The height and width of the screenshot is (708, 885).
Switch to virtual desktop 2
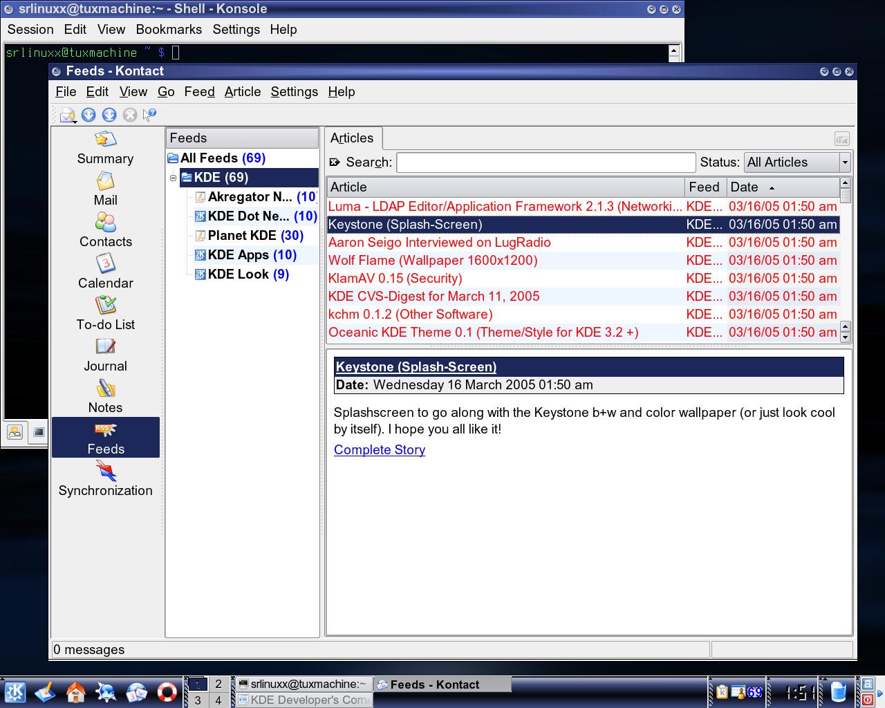[218, 684]
